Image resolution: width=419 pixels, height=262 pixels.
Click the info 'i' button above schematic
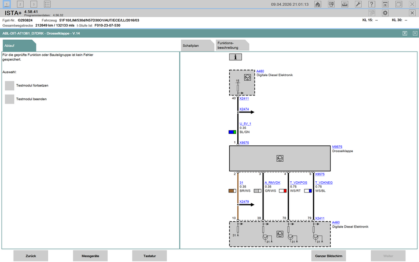[x=235, y=57]
